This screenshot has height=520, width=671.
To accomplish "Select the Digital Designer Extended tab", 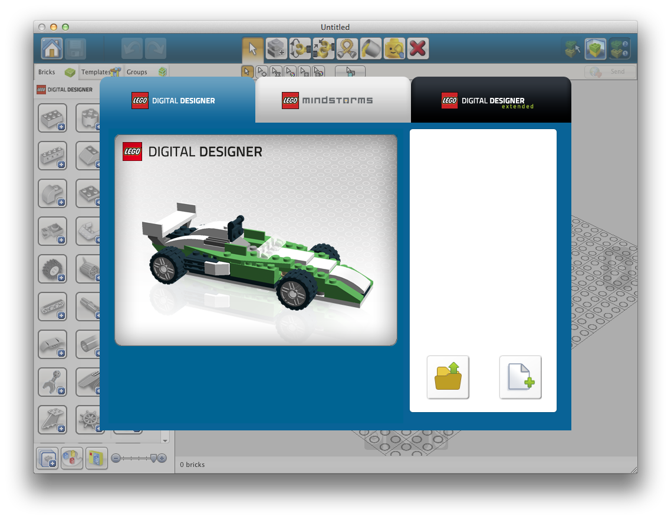I will pyautogui.click(x=491, y=100).
